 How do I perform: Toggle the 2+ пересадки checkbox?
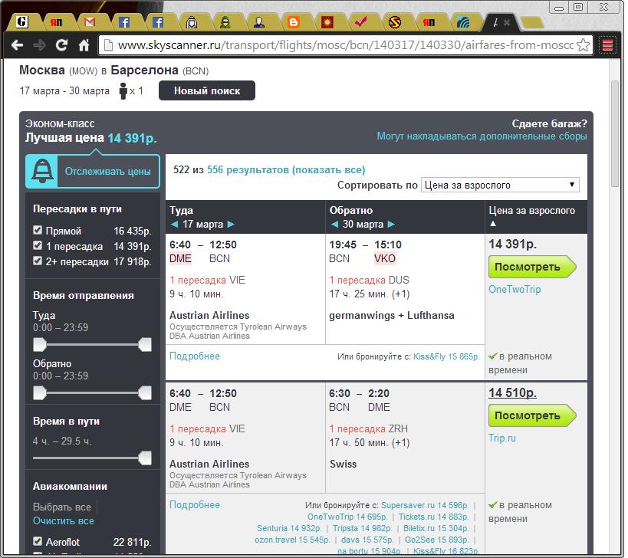point(38,261)
